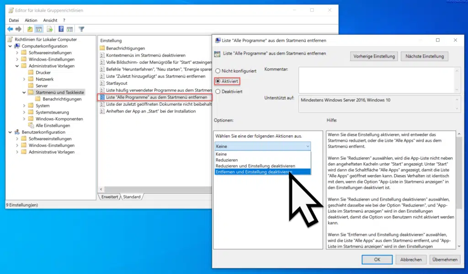Switch to the Standard tab
Screen dimensions: 468x274
(132, 197)
